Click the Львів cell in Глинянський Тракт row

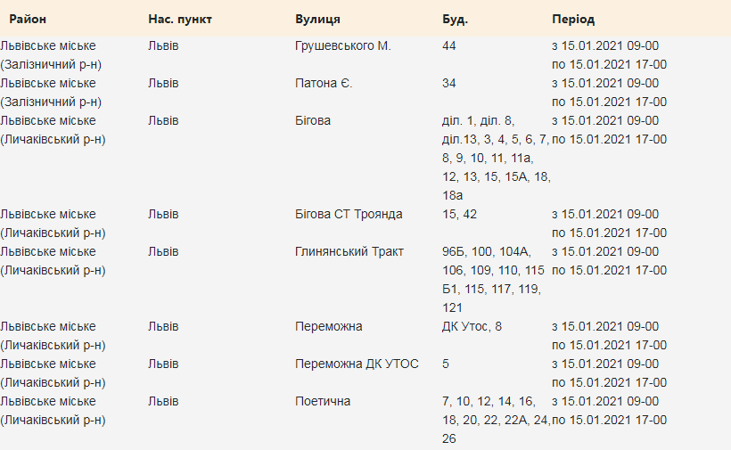tap(163, 251)
